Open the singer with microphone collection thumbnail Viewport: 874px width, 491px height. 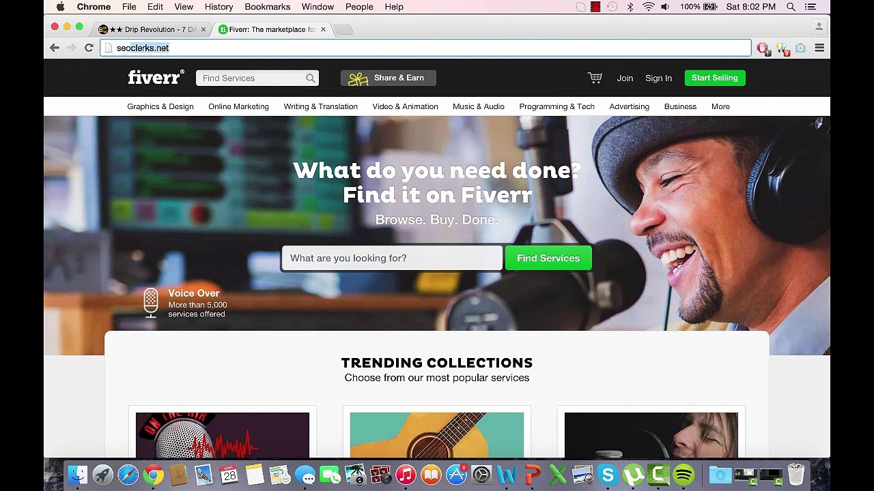651,435
